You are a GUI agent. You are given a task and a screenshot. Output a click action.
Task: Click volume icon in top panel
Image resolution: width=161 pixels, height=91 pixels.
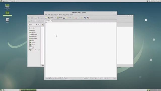point(148,1)
